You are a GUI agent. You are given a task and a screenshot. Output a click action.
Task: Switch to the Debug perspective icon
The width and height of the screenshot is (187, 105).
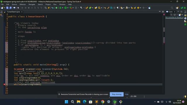(x=185, y=8)
